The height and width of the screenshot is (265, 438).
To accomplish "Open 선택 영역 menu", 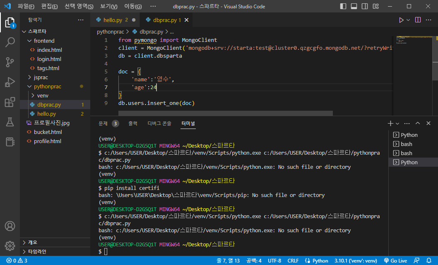I will [x=79, y=6].
